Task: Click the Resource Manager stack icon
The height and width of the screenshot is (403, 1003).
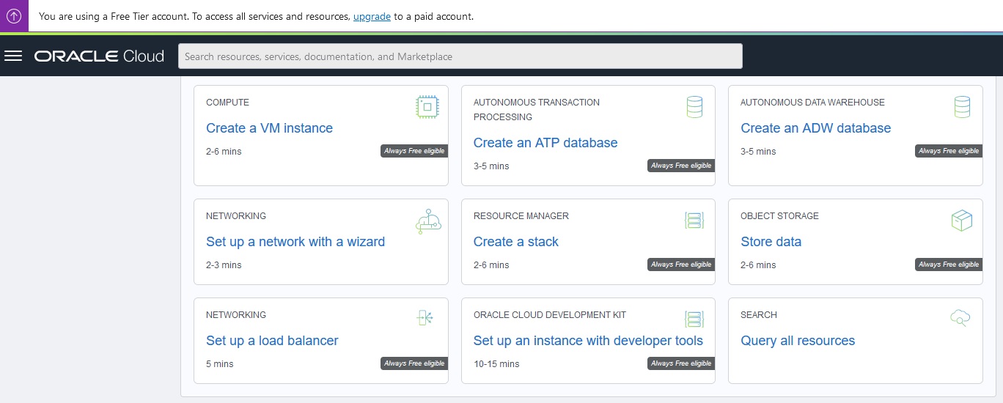Action: coord(694,220)
